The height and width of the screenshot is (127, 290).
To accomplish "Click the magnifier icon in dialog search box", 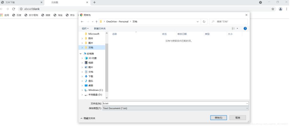I will pyautogui.click(x=213, y=22).
